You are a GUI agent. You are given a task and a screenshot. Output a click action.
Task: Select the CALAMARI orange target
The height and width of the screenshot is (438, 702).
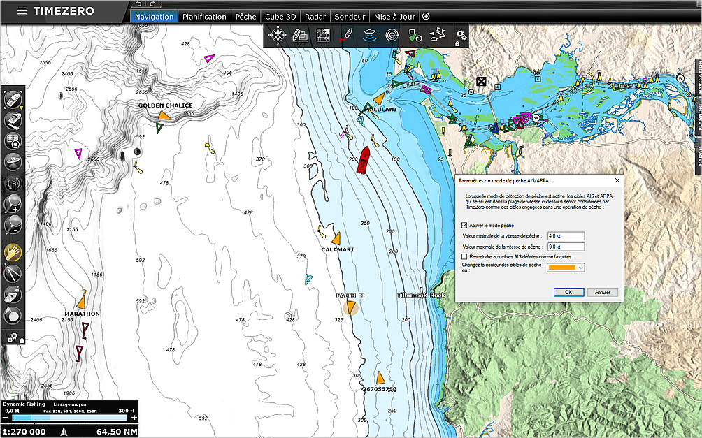[336, 238]
